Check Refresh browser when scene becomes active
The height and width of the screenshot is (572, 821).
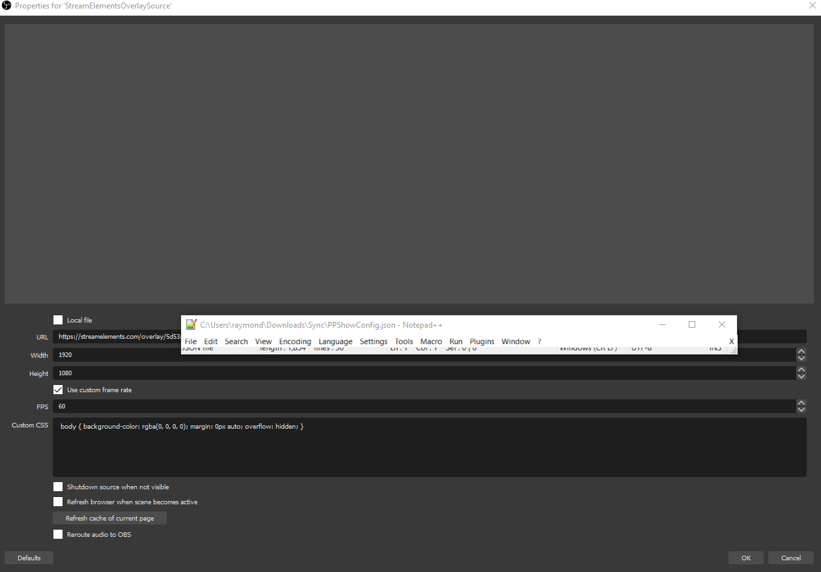point(58,502)
